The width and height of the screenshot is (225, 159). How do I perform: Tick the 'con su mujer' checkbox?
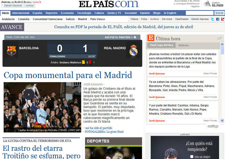tap(192, 156)
